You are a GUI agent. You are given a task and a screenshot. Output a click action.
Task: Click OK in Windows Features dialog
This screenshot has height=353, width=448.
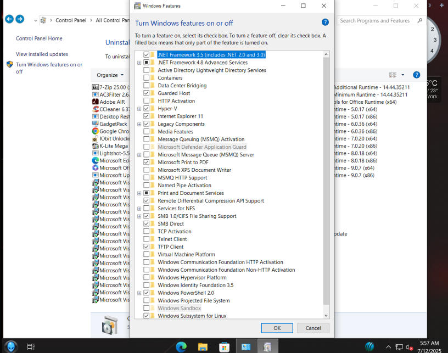coord(277,328)
